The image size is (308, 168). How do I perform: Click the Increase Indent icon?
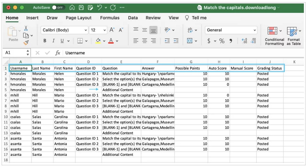point(176,41)
